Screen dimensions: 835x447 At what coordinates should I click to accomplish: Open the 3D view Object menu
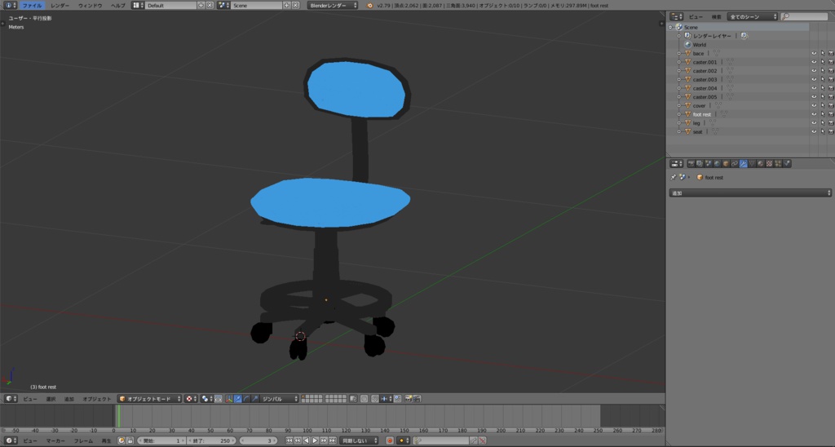click(x=97, y=399)
